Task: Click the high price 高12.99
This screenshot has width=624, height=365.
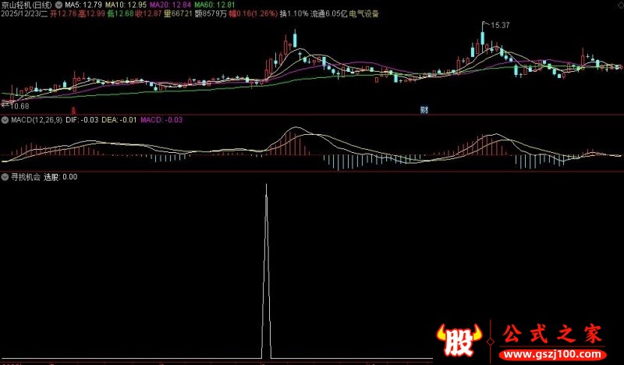Action: point(91,14)
